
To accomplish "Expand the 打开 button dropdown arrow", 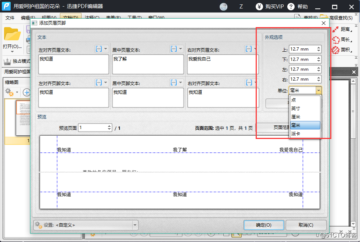I will (12, 52).
